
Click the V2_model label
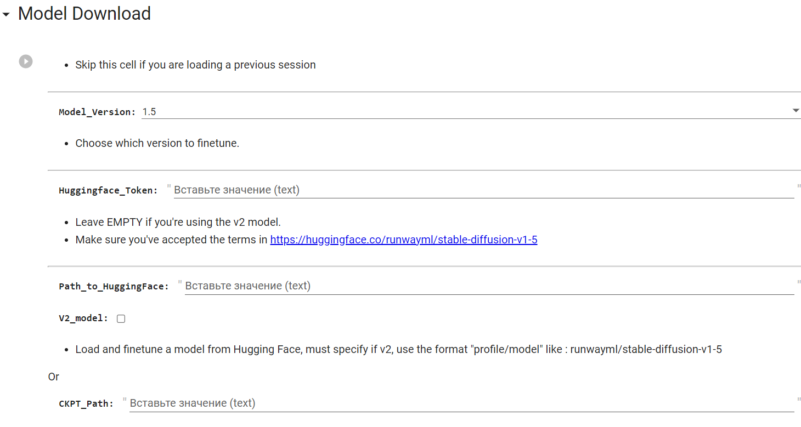click(x=83, y=318)
